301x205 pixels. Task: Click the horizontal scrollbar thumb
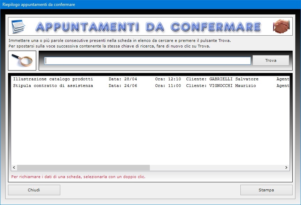pyautogui.click(x=83, y=168)
